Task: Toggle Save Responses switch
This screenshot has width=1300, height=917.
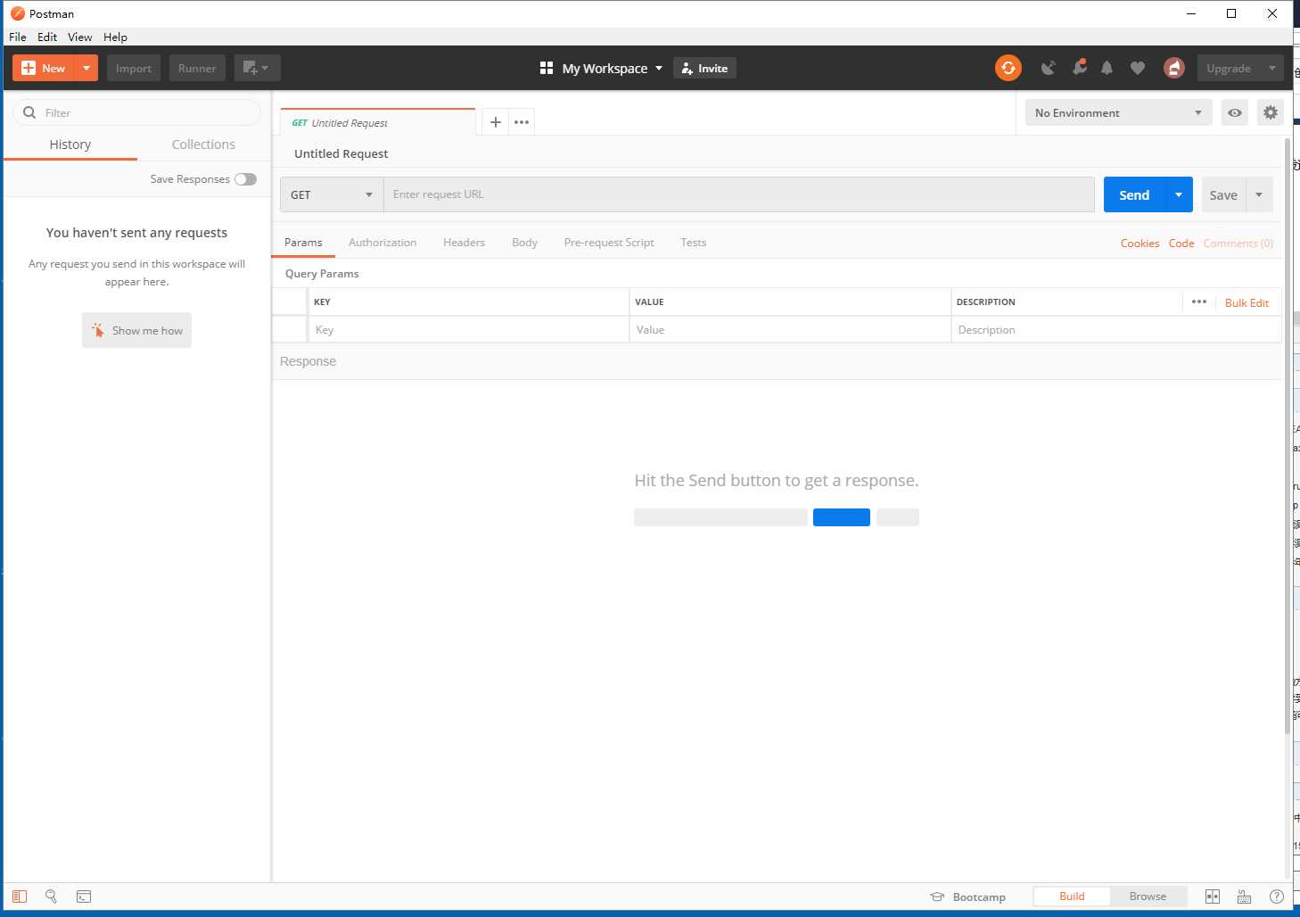Action: (245, 179)
